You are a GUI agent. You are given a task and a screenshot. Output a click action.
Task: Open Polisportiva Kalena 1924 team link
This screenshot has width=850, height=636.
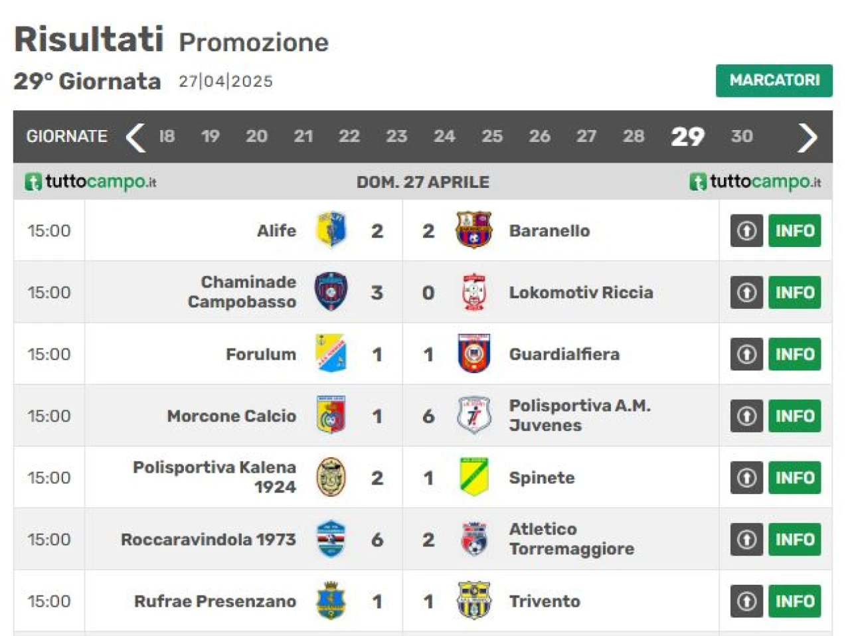click(x=214, y=477)
